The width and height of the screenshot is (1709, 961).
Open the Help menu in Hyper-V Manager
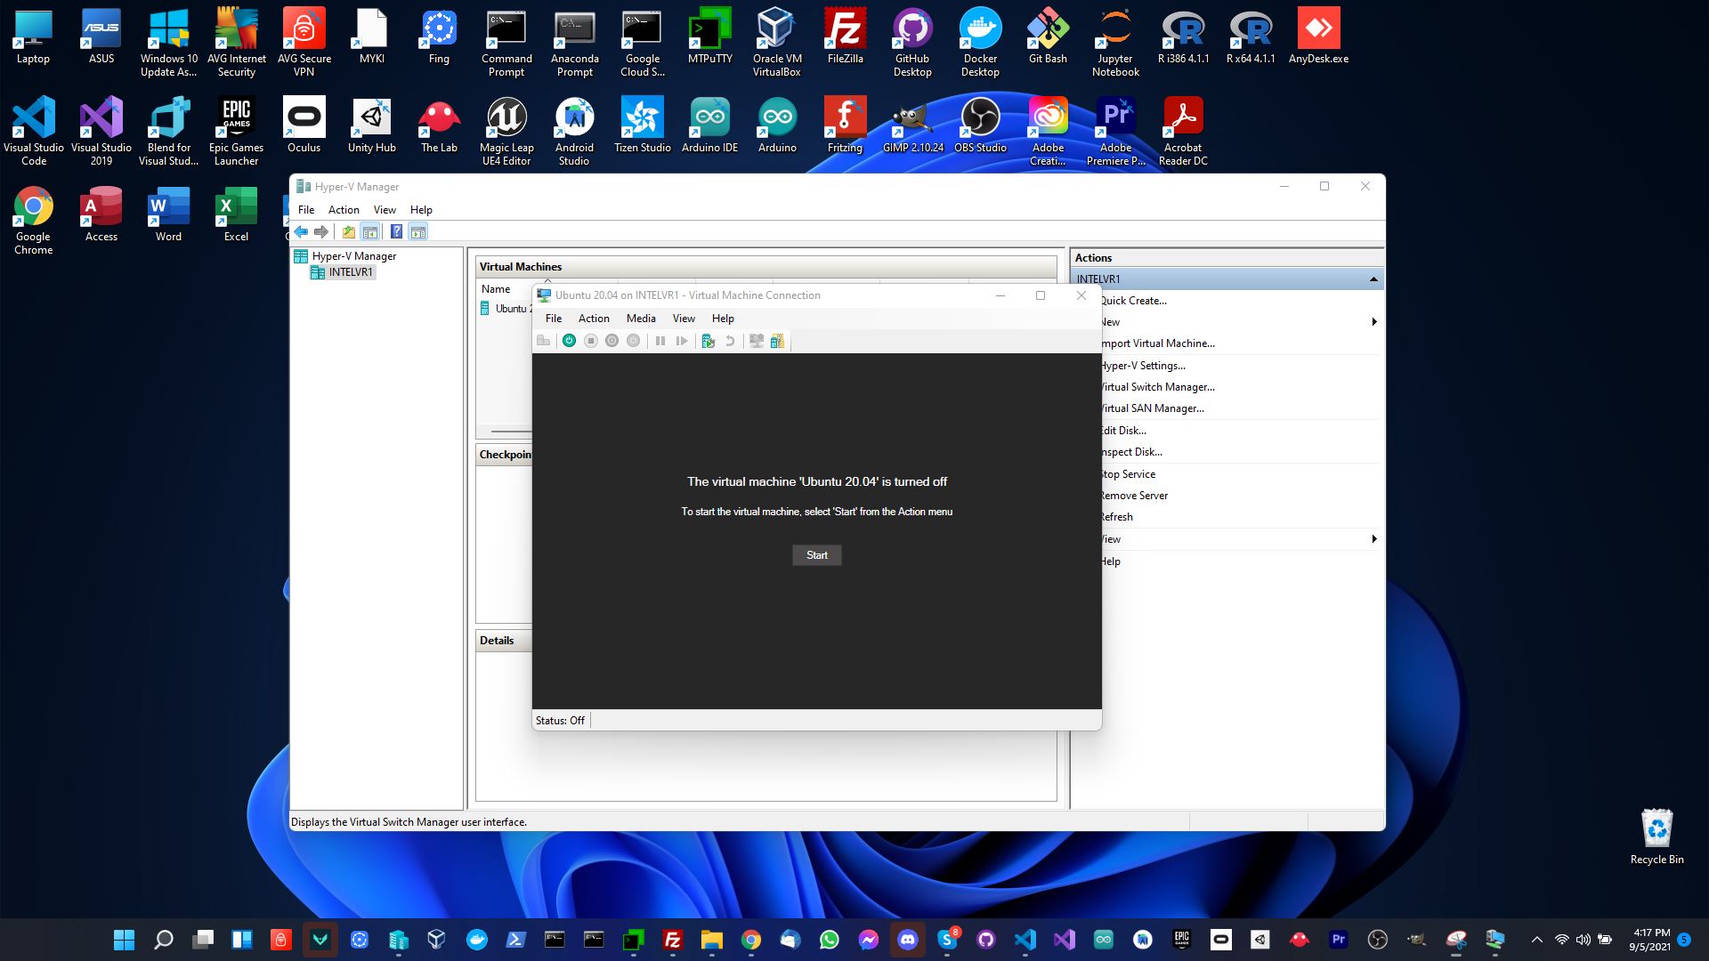[x=421, y=210]
